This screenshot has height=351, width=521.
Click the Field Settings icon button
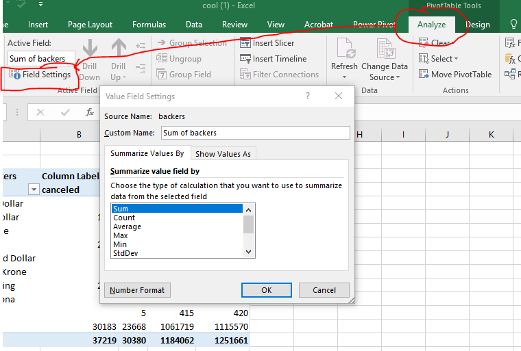(x=15, y=75)
